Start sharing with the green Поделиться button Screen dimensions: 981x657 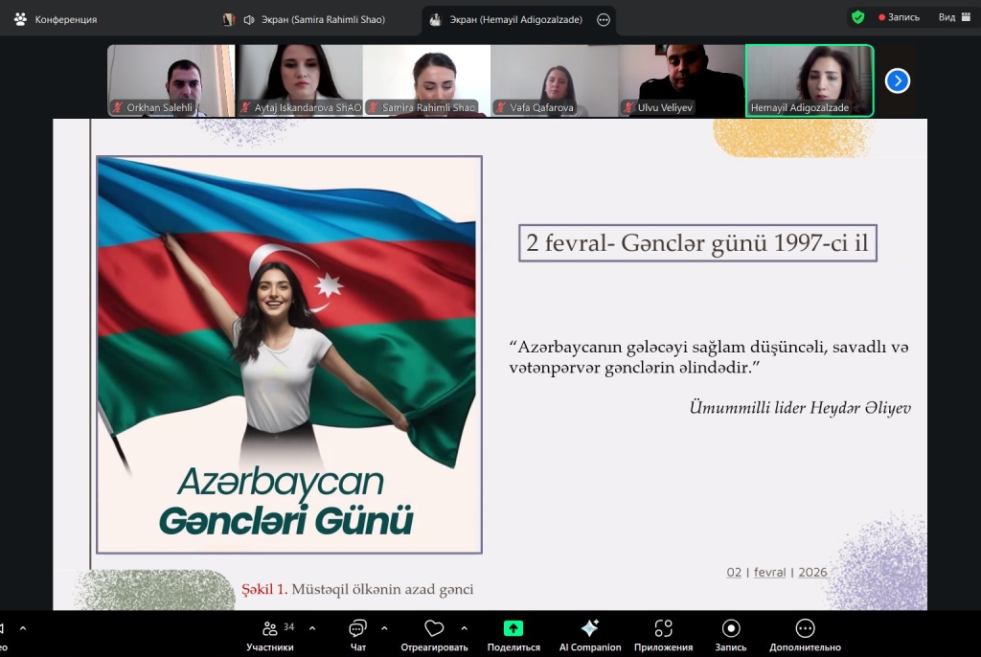513,629
